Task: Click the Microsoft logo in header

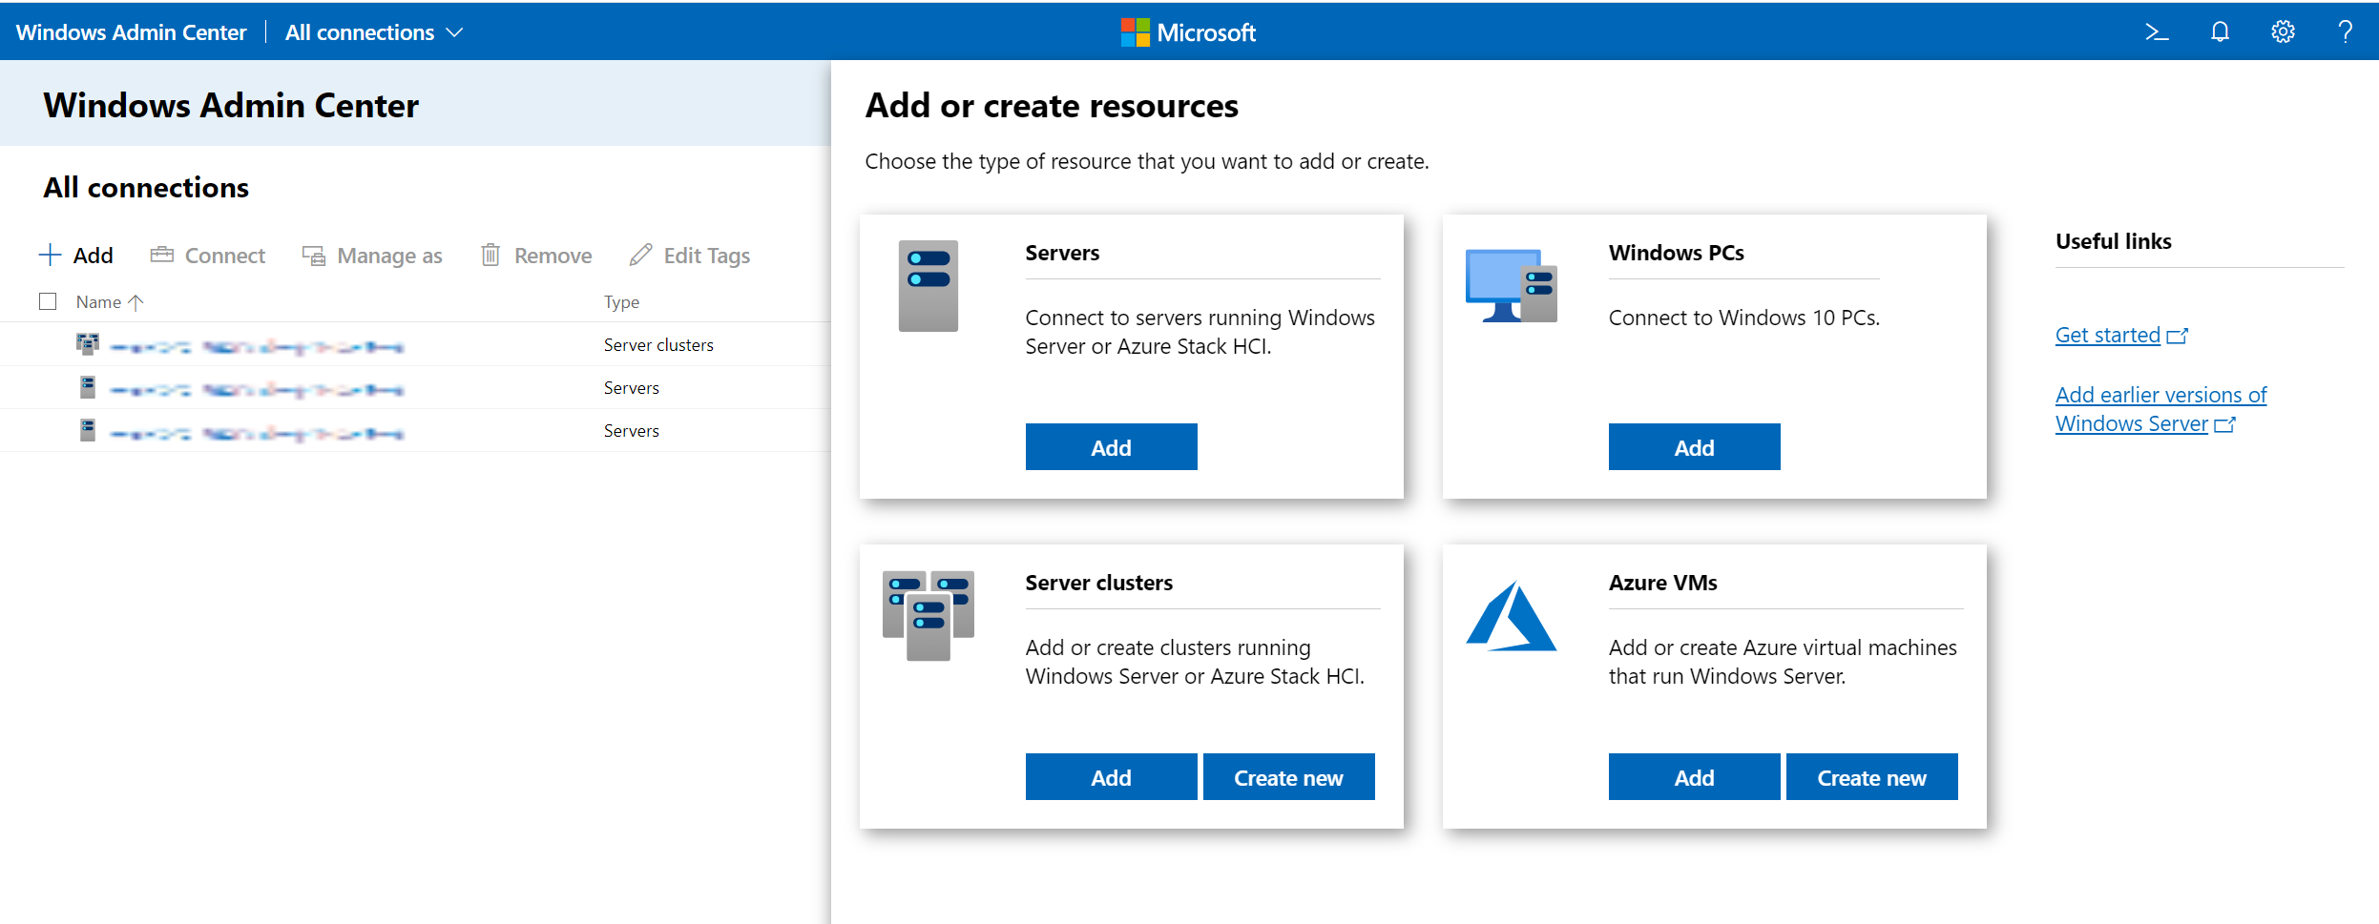Action: tap(1188, 32)
